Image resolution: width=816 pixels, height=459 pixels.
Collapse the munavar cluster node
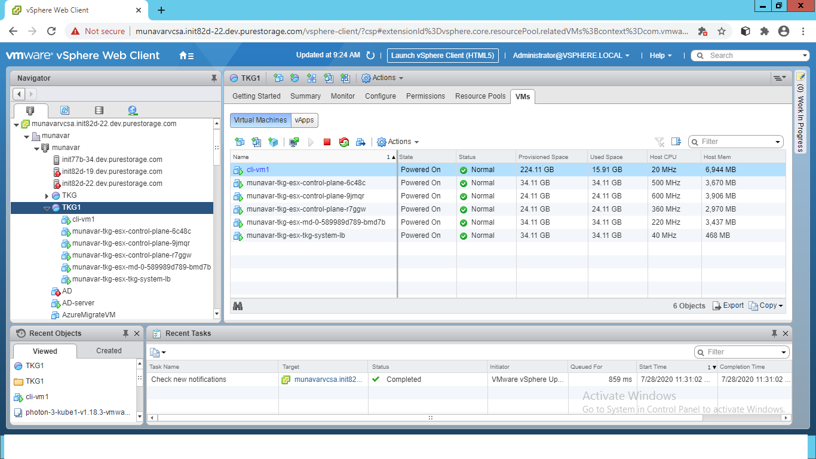(x=36, y=148)
